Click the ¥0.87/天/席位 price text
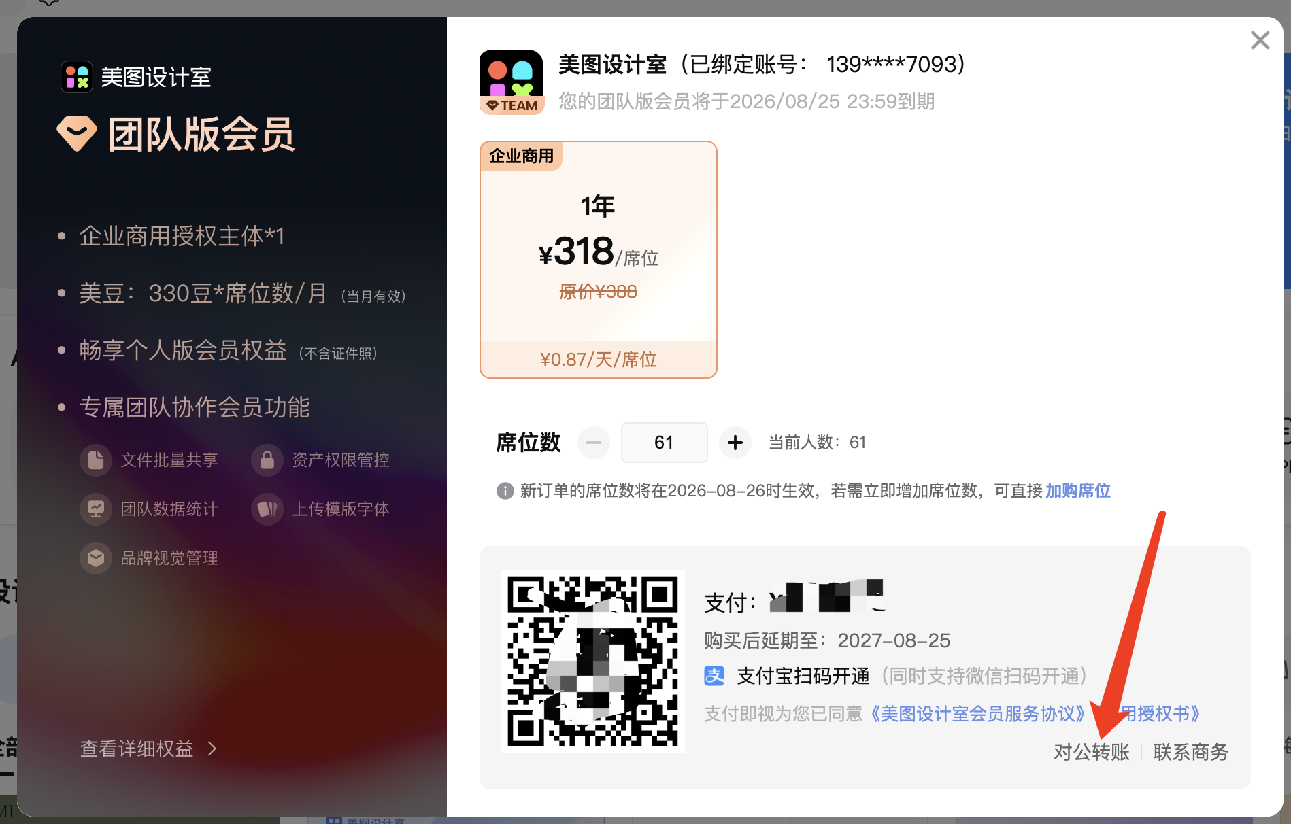Image resolution: width=1291 pixels, height=824 pixels. [598, 360]
